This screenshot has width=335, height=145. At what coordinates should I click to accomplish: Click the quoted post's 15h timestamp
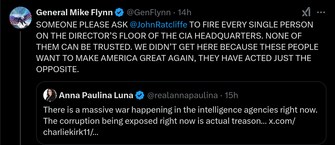click(x=232, y=95)
